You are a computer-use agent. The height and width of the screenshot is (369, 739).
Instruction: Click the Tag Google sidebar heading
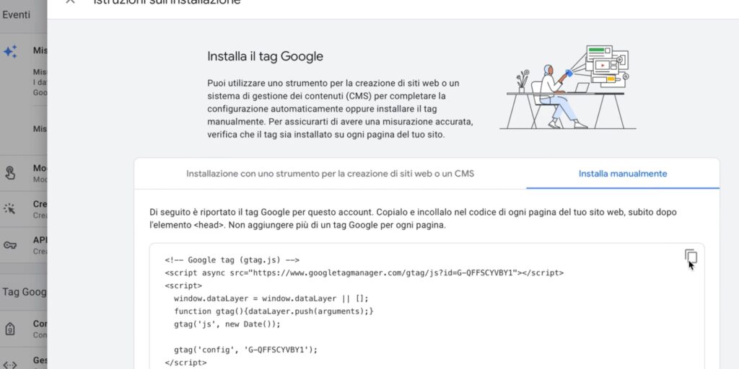pyautogui.click(x=24, y=292)
